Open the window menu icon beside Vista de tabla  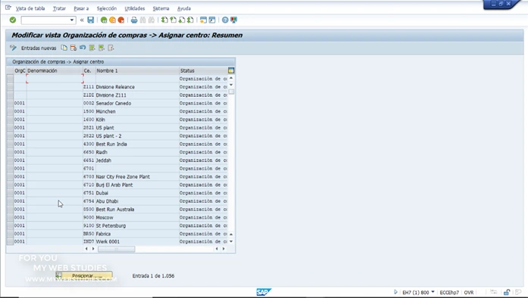[x=8, y=8]
